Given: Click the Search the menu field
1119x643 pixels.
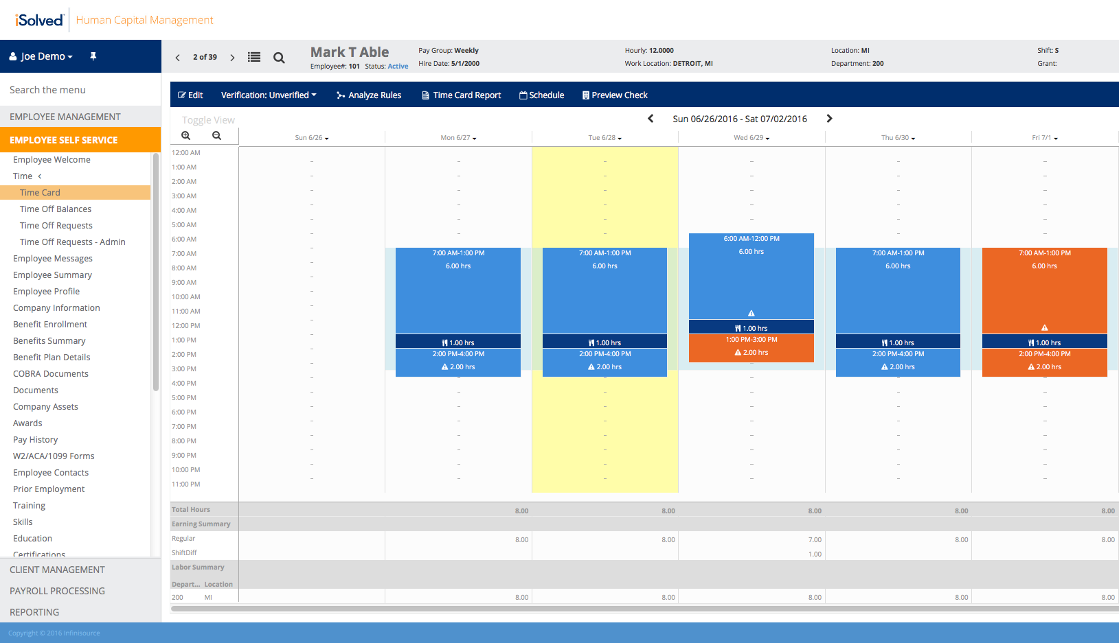Looking at the screenshot, I should pyautogui.click(x=80, y=90).
